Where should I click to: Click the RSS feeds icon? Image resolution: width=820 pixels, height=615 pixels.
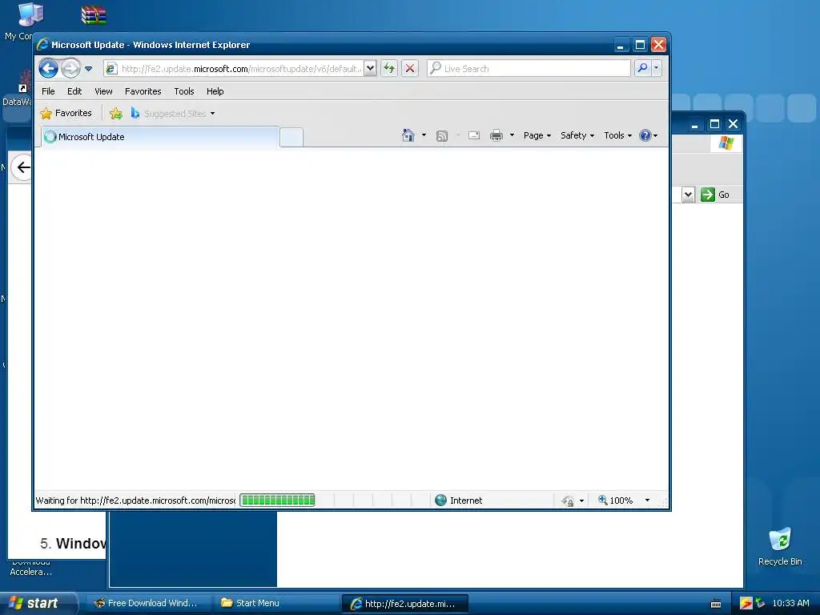(442, 136)
